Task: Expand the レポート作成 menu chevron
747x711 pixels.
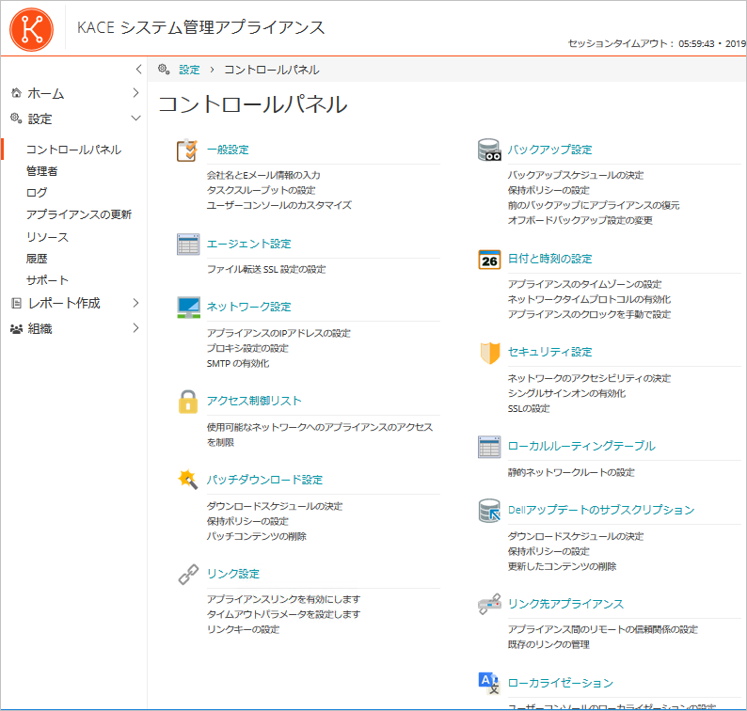Action: [x=136, y=303]
